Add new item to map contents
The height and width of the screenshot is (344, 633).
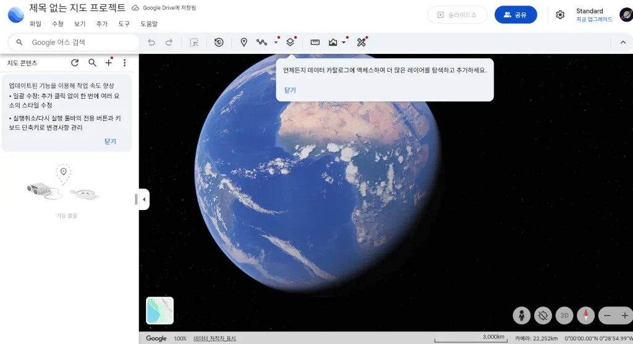109,62
